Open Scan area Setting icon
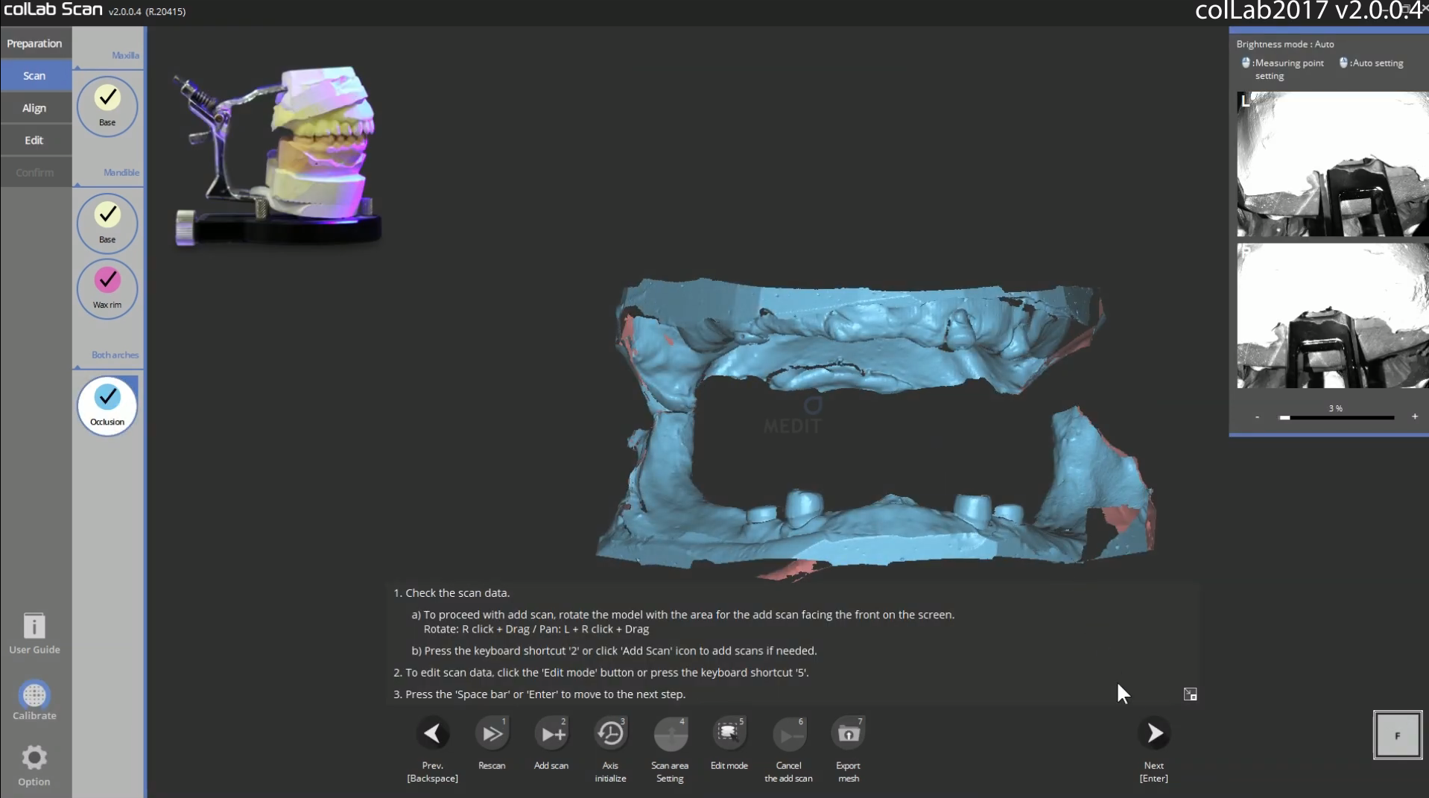The image size is (1429, 798). pos(671,734)
